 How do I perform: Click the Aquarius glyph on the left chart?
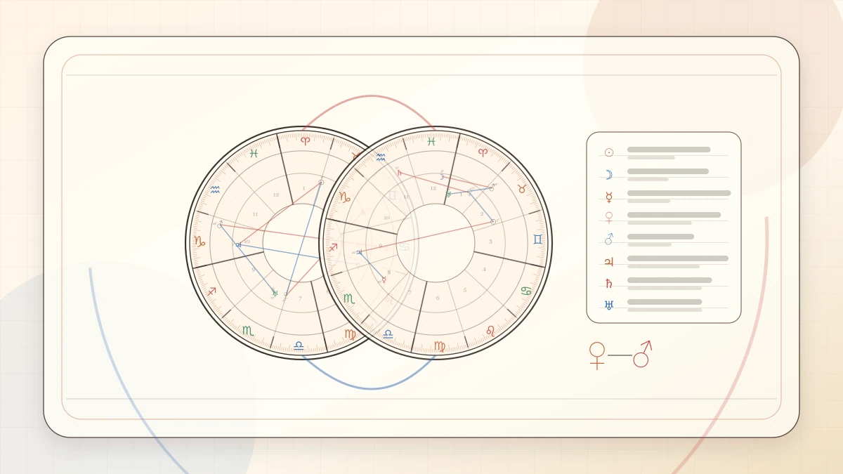click(215, 189)
